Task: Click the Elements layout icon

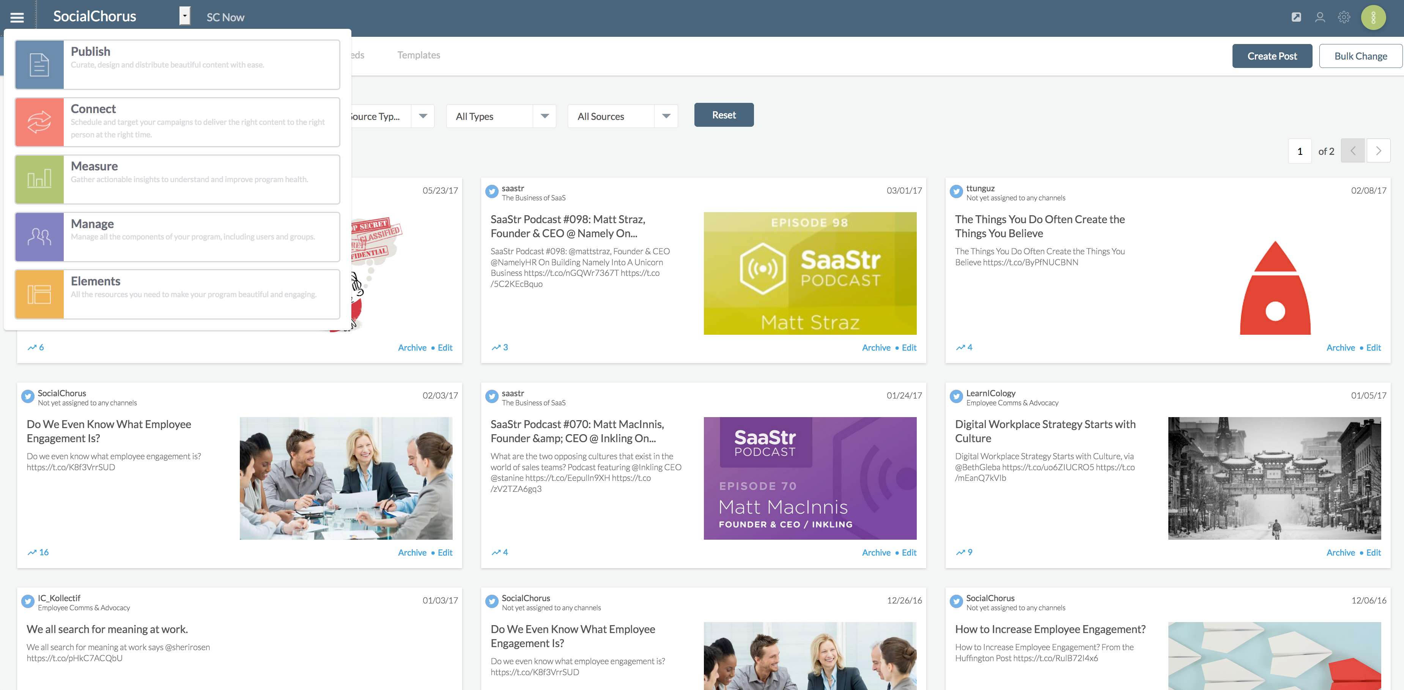Action: [39, 294]
